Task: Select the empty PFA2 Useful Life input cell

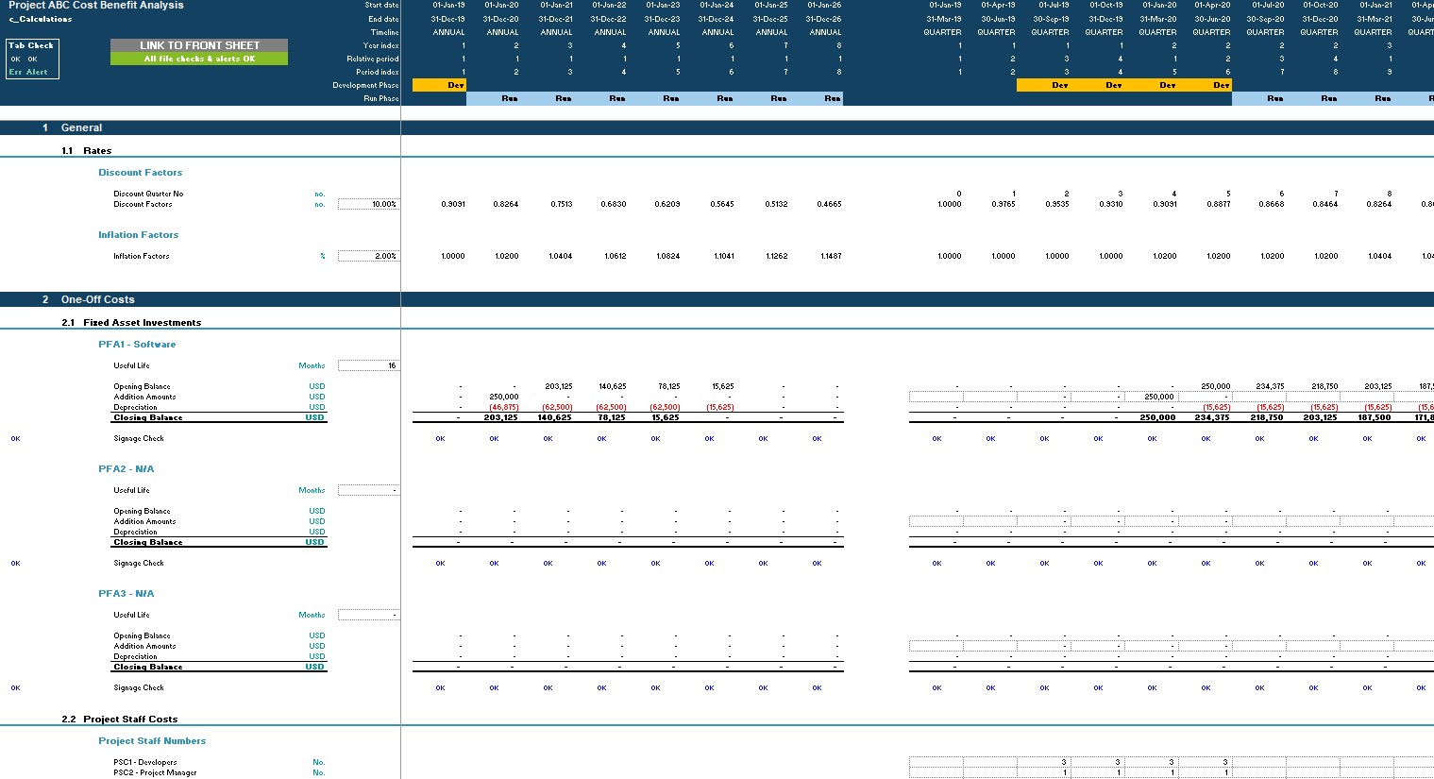Action: [x=369, y=490]
